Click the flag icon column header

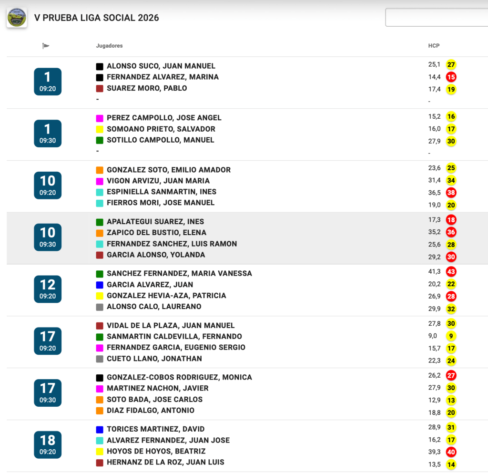click(x=46, y=46)
